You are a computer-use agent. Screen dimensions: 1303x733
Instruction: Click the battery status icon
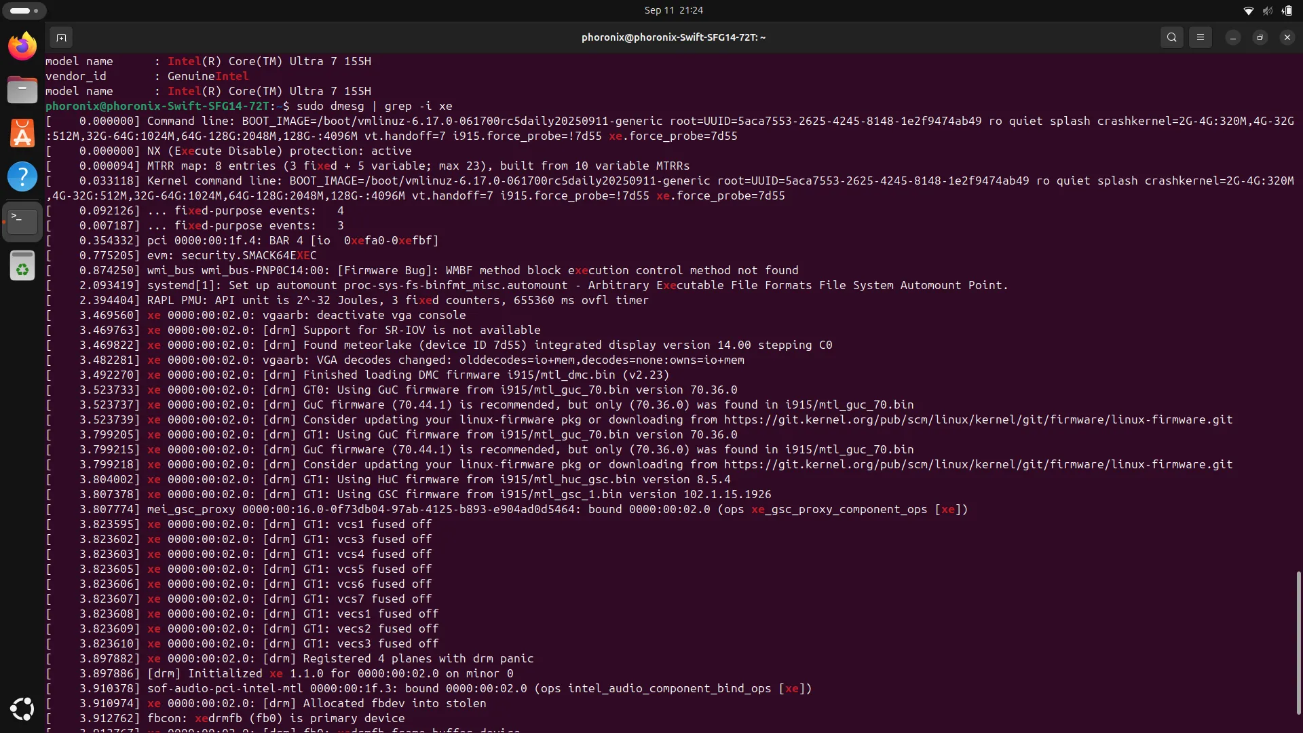1287,10
